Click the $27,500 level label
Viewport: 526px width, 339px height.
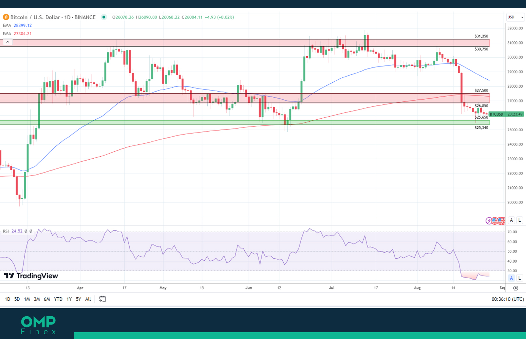[481, 91]
